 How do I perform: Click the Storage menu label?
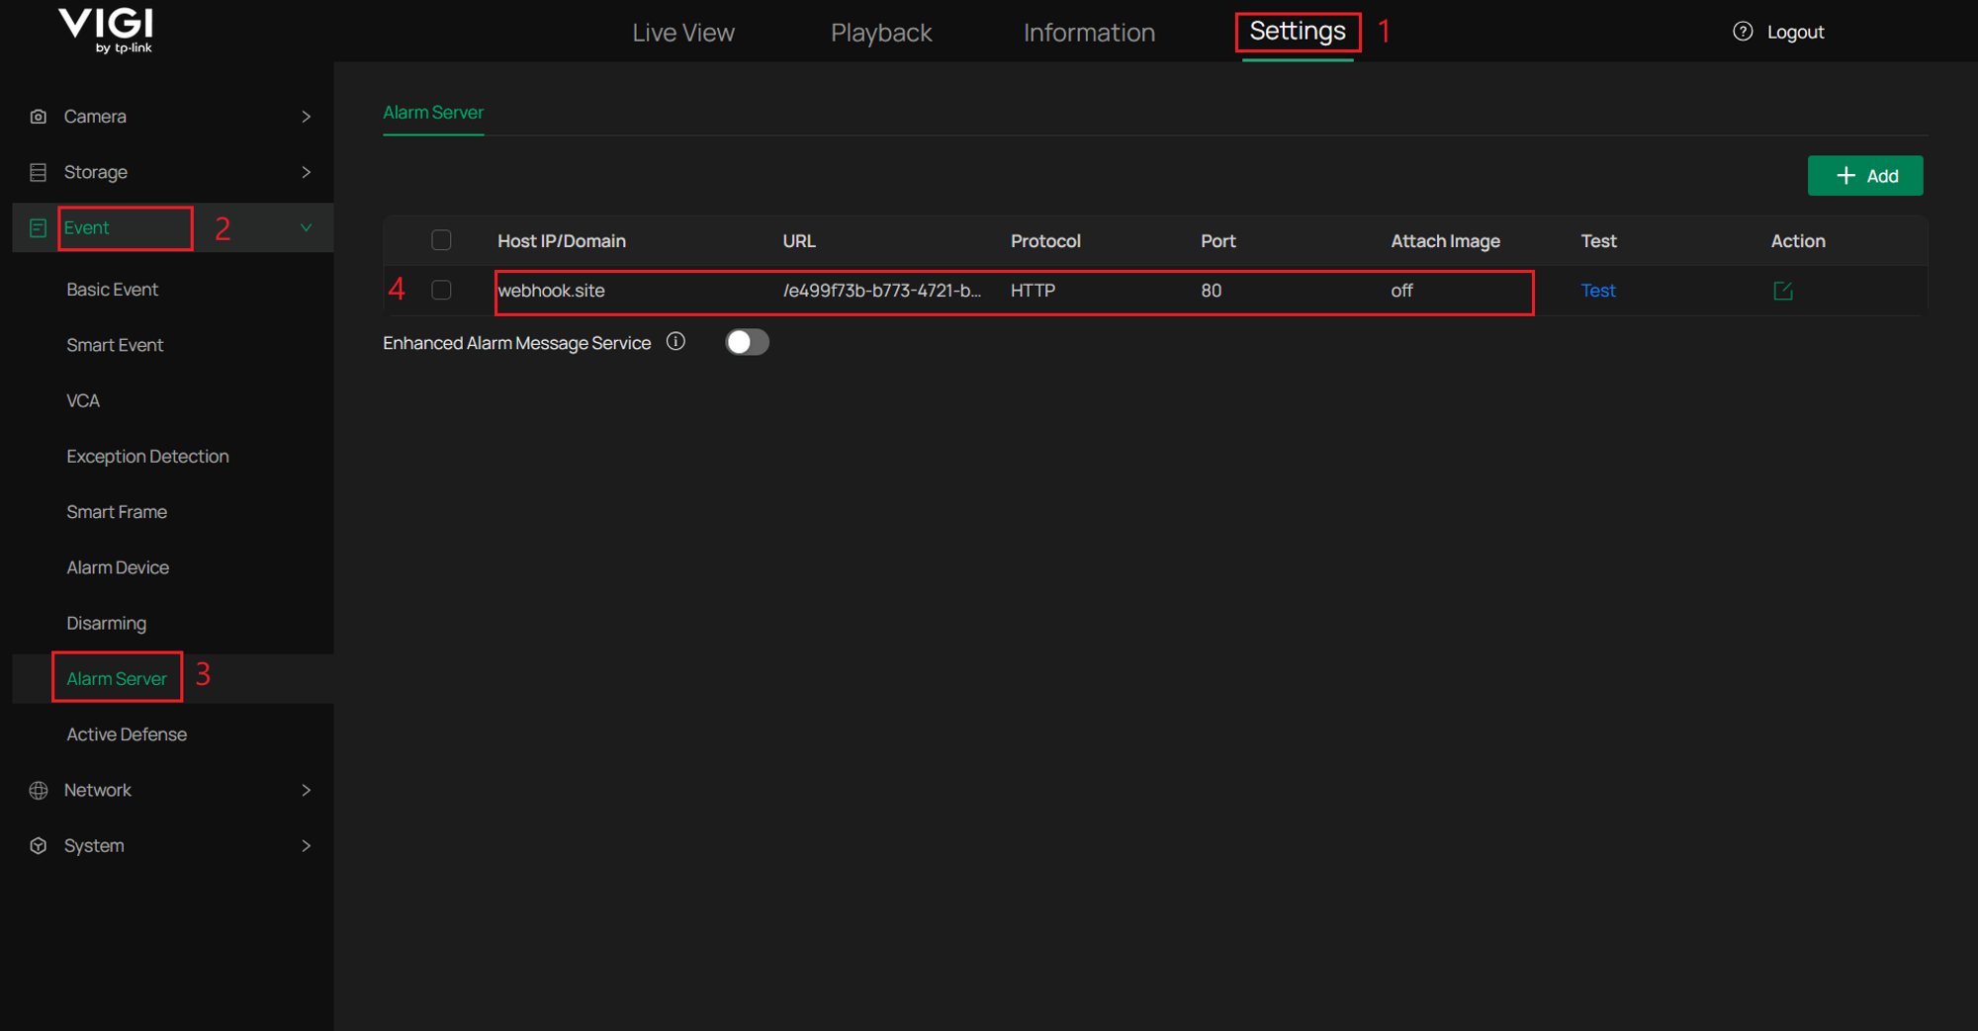point(96,172)
